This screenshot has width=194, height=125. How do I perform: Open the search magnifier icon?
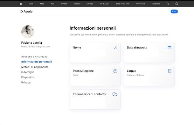(168, 4)
